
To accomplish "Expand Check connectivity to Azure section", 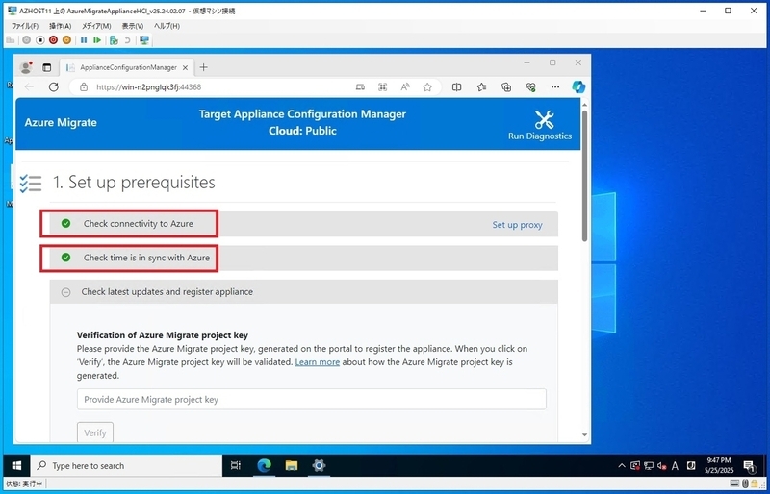I will tap(303, 224).
